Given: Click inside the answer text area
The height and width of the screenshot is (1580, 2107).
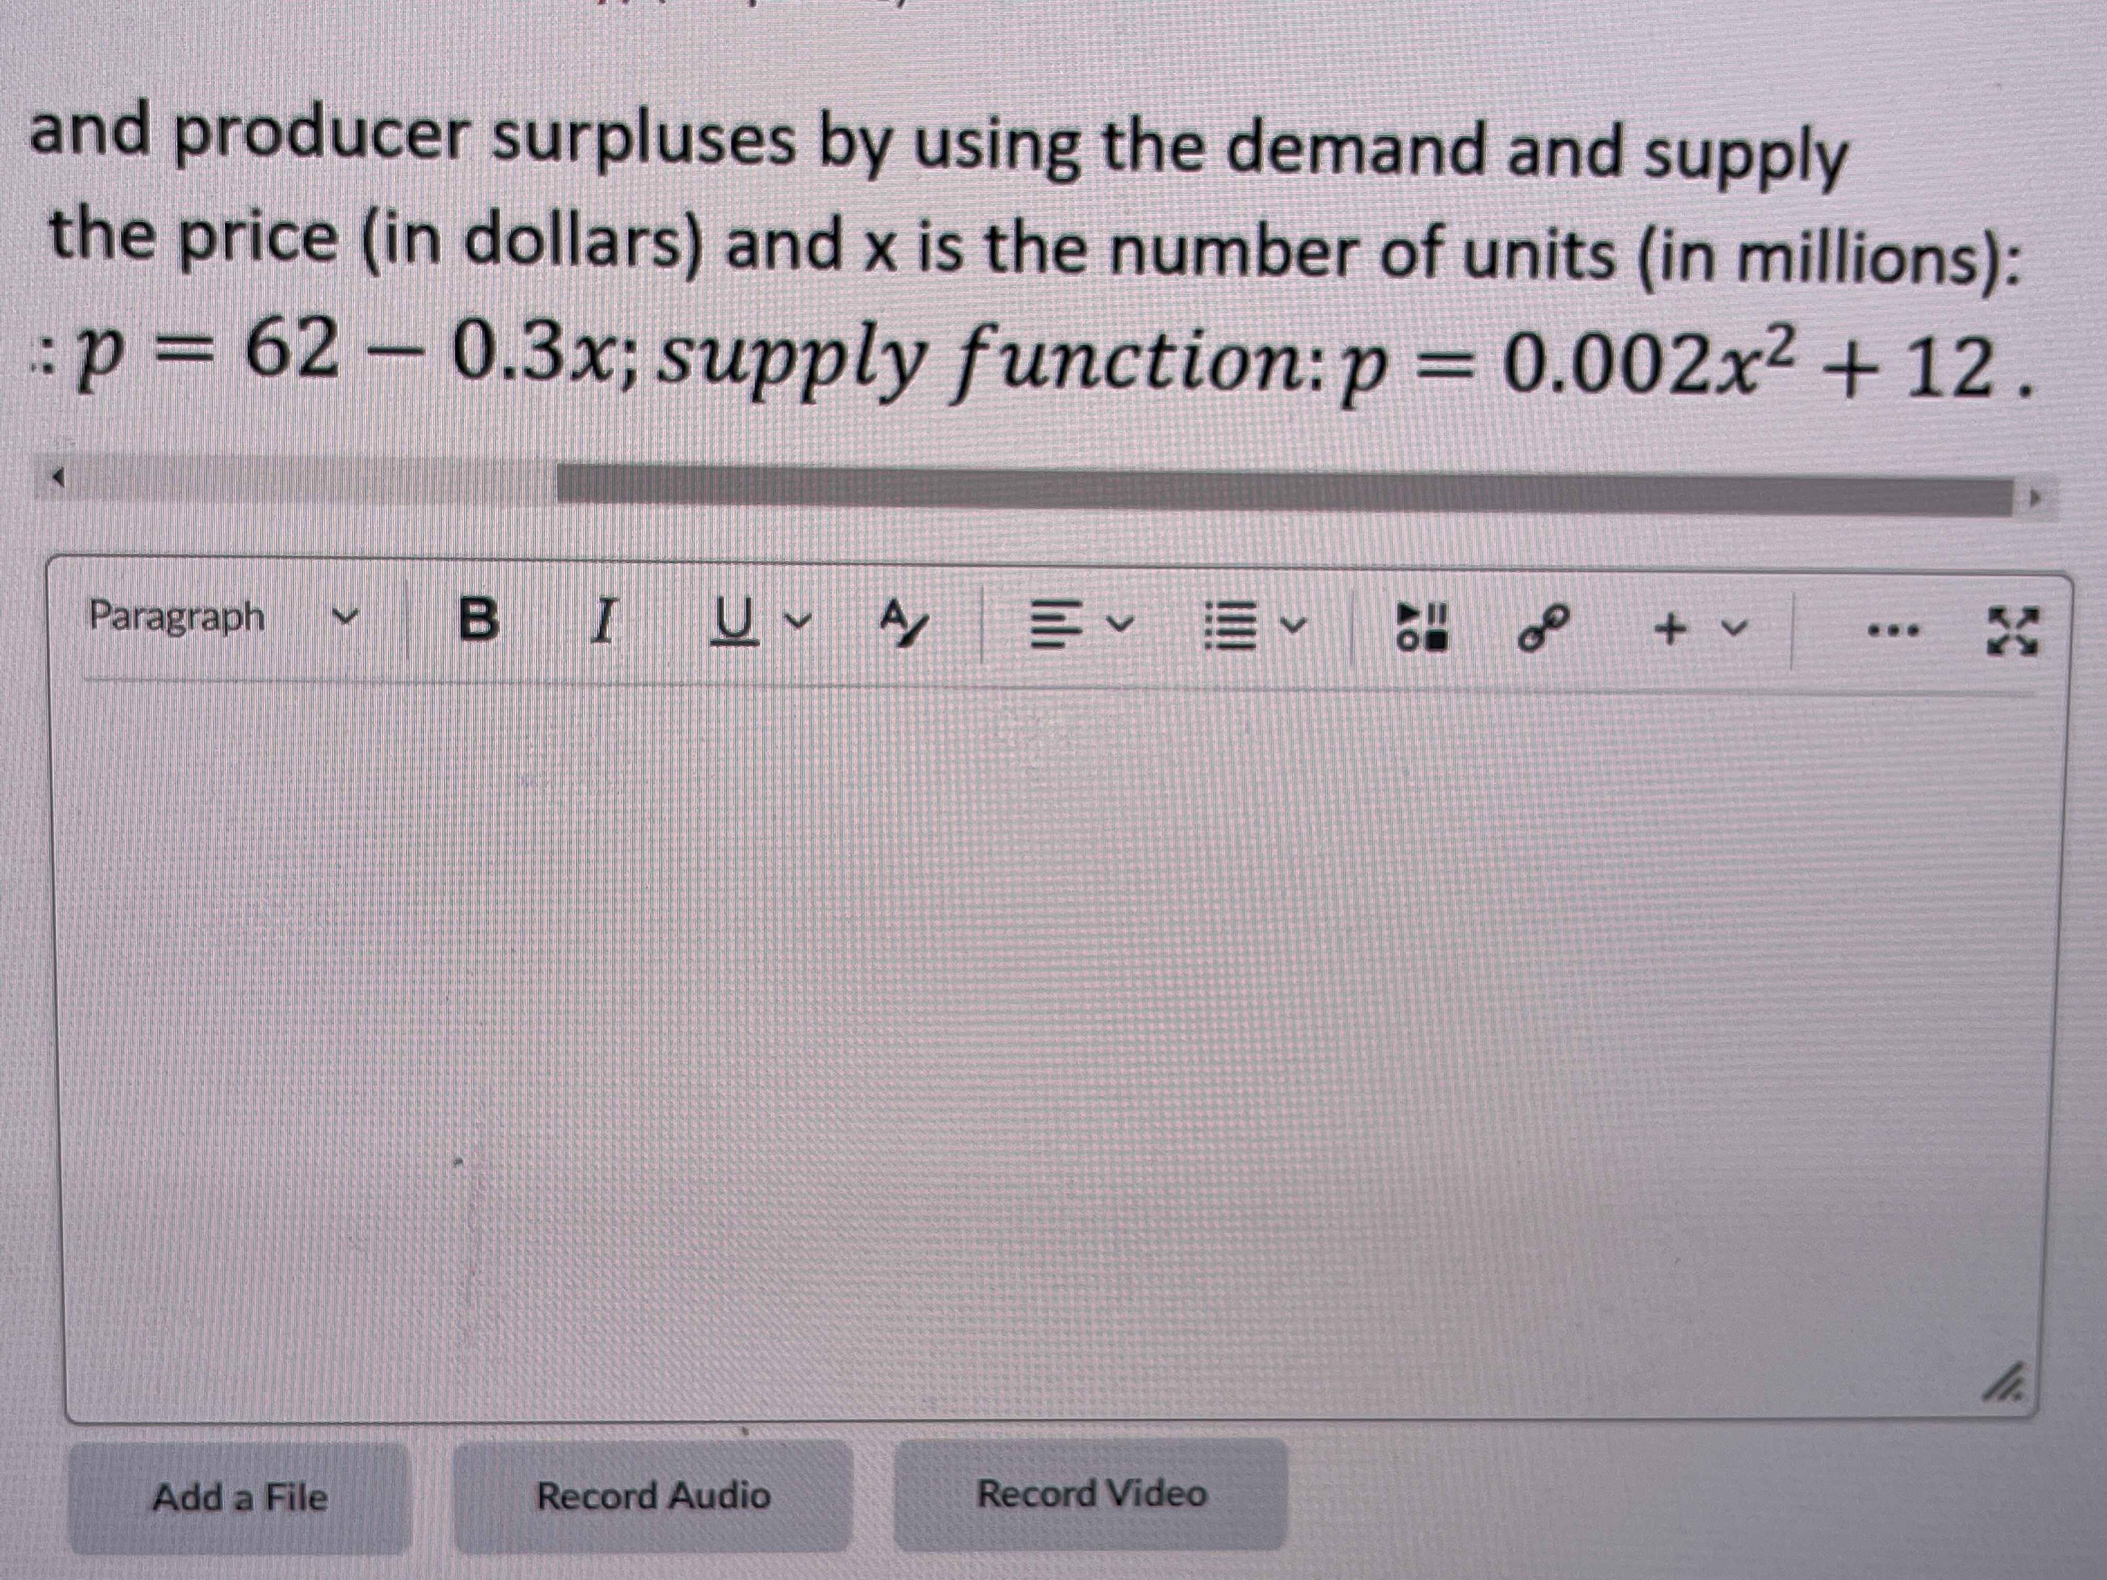Looking at the screenshot, I should point(1048,1048).
